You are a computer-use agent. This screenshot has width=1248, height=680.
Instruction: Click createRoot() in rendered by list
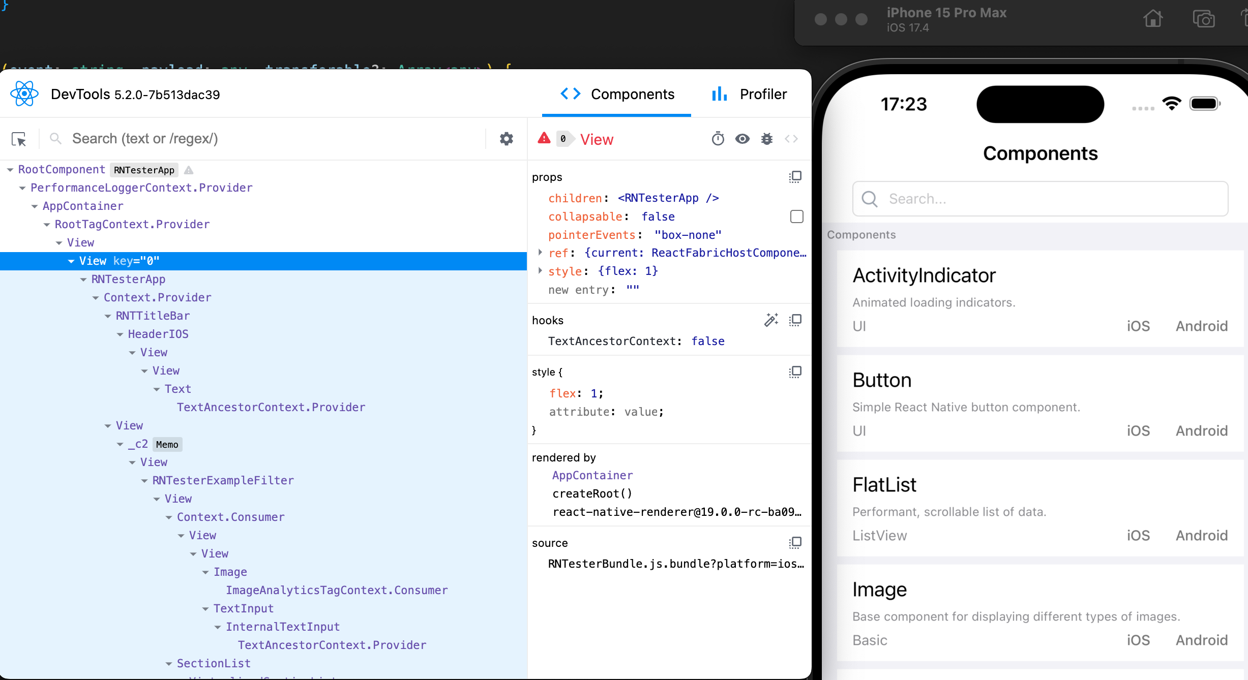pos(592,493)
